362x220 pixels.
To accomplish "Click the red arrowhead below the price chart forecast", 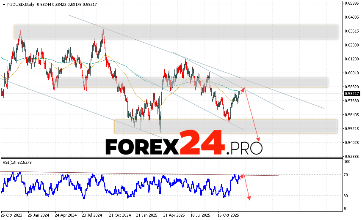I will point(258,139).
